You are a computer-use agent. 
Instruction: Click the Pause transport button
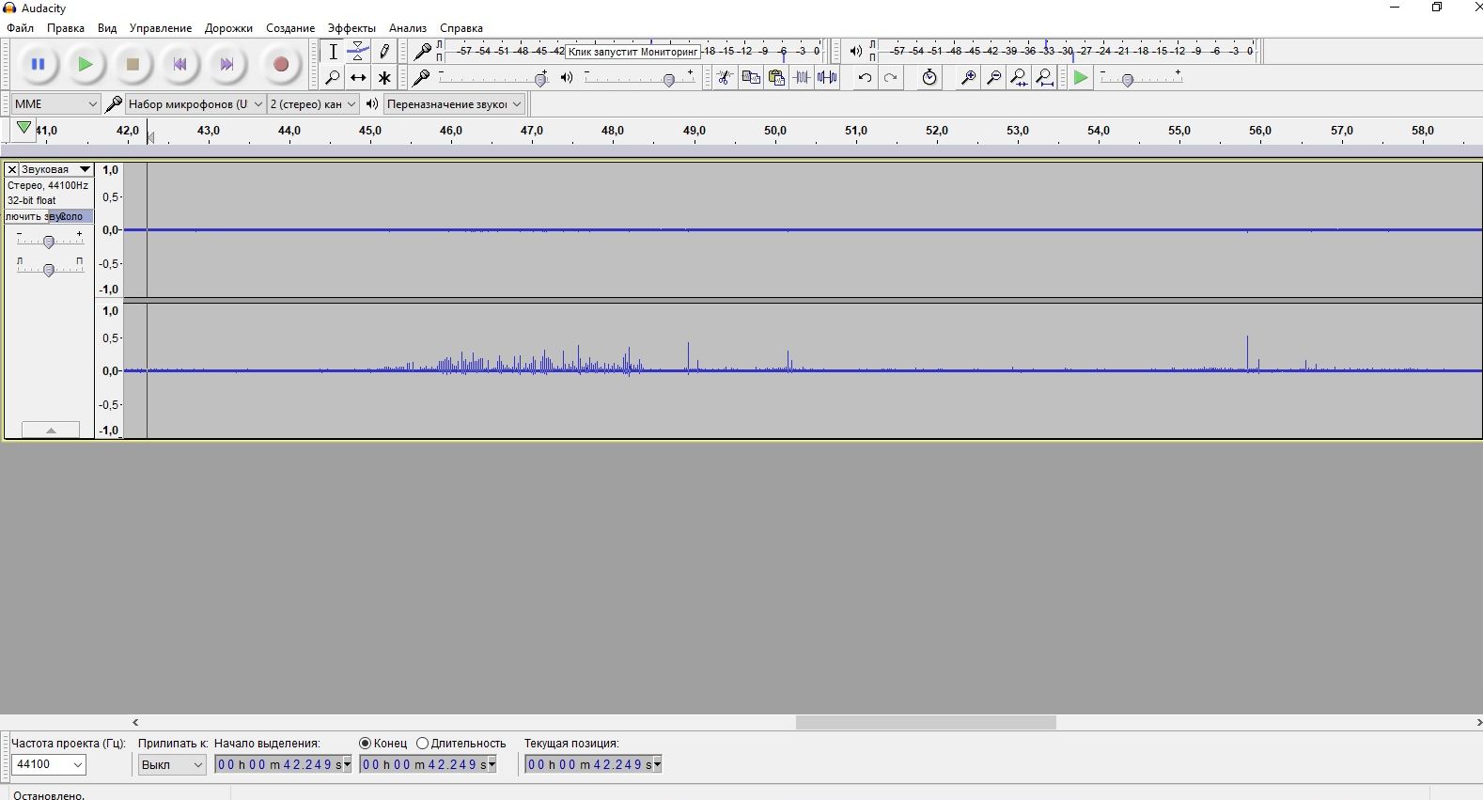(x=38, y=64)
